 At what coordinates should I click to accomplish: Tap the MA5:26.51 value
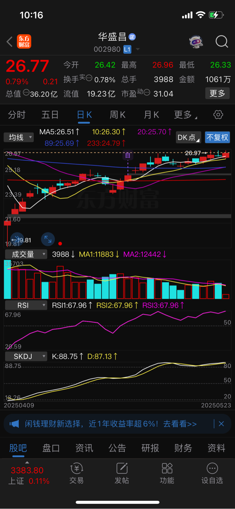(59, 132)
